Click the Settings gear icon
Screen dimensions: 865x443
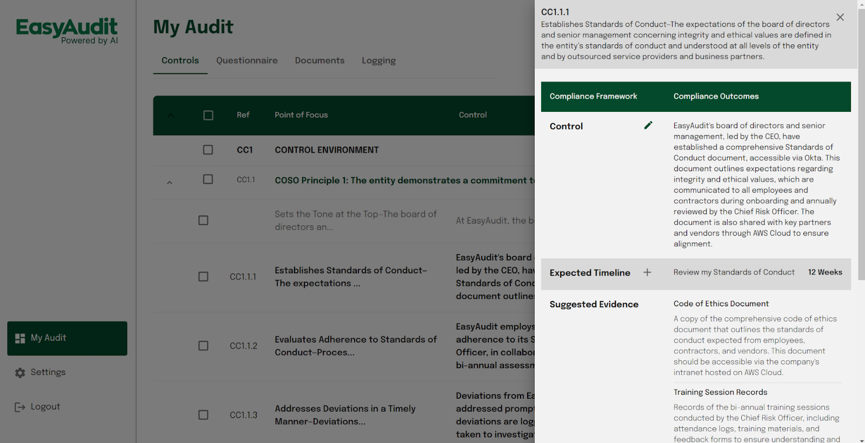[20, 373]
